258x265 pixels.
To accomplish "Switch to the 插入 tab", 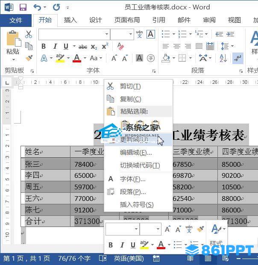I will coord(70,20).
